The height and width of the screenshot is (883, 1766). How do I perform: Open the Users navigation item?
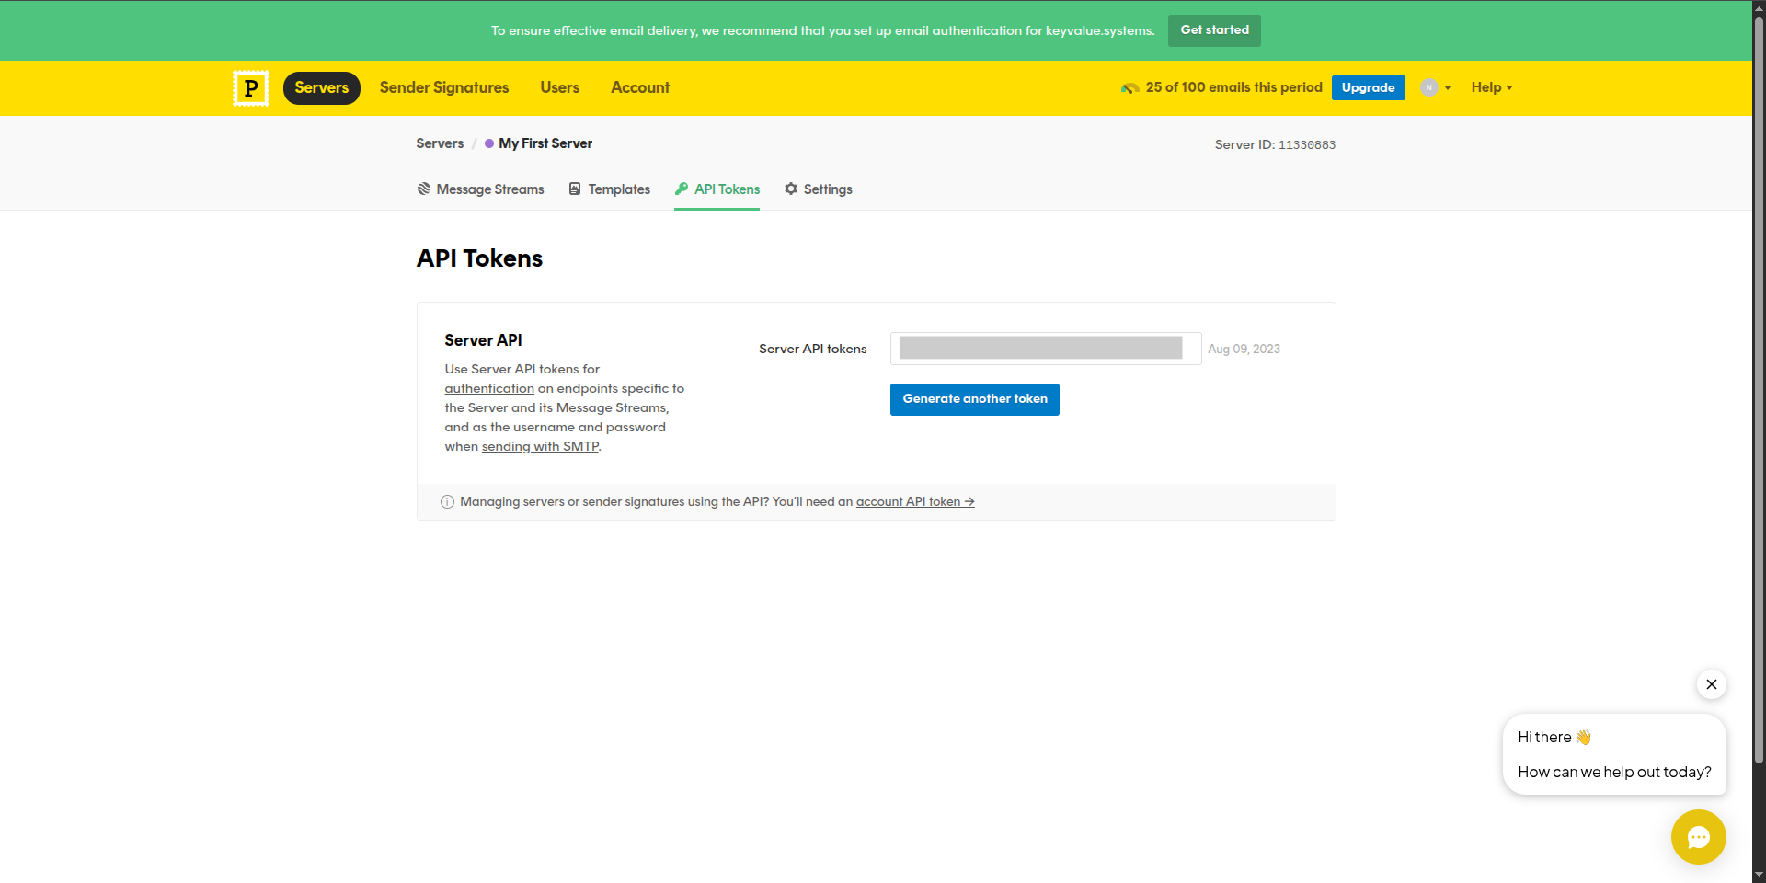(559, 87)
